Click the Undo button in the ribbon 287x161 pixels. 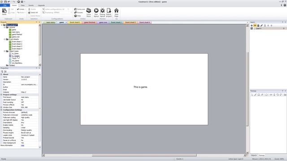21,9
